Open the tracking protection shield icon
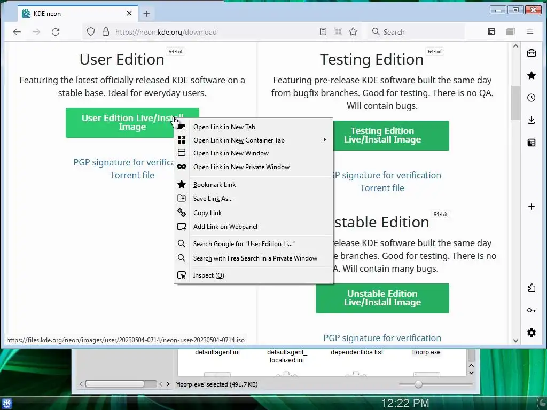The width and height of the screenshot is (547, 410). [x=91, y=32]
